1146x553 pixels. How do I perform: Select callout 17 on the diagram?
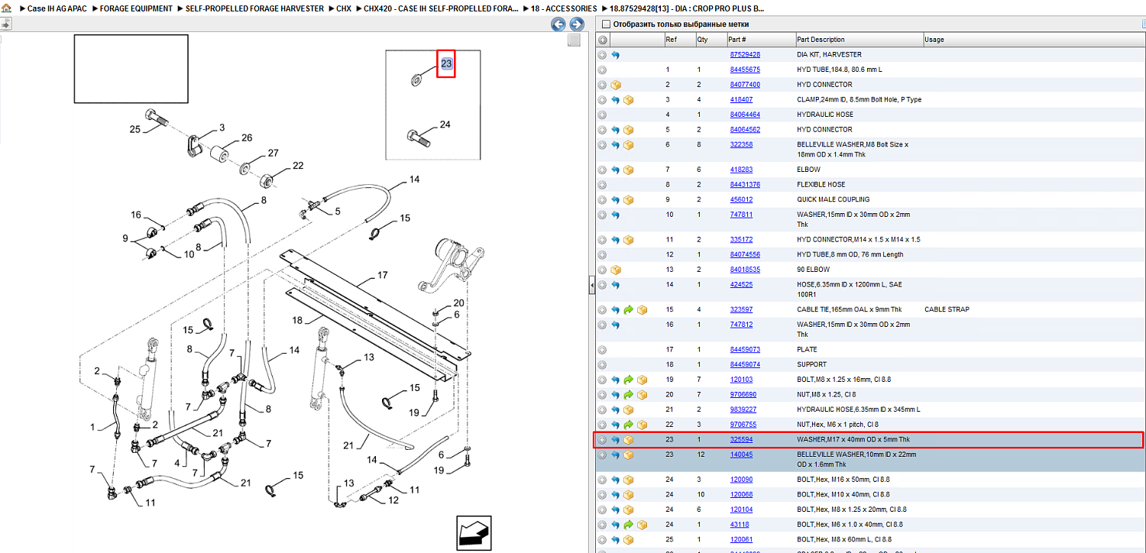pyautogui.click(x=383, y=275)
